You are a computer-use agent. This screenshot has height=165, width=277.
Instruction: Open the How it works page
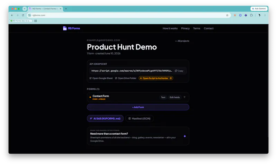tap(170, 28)
